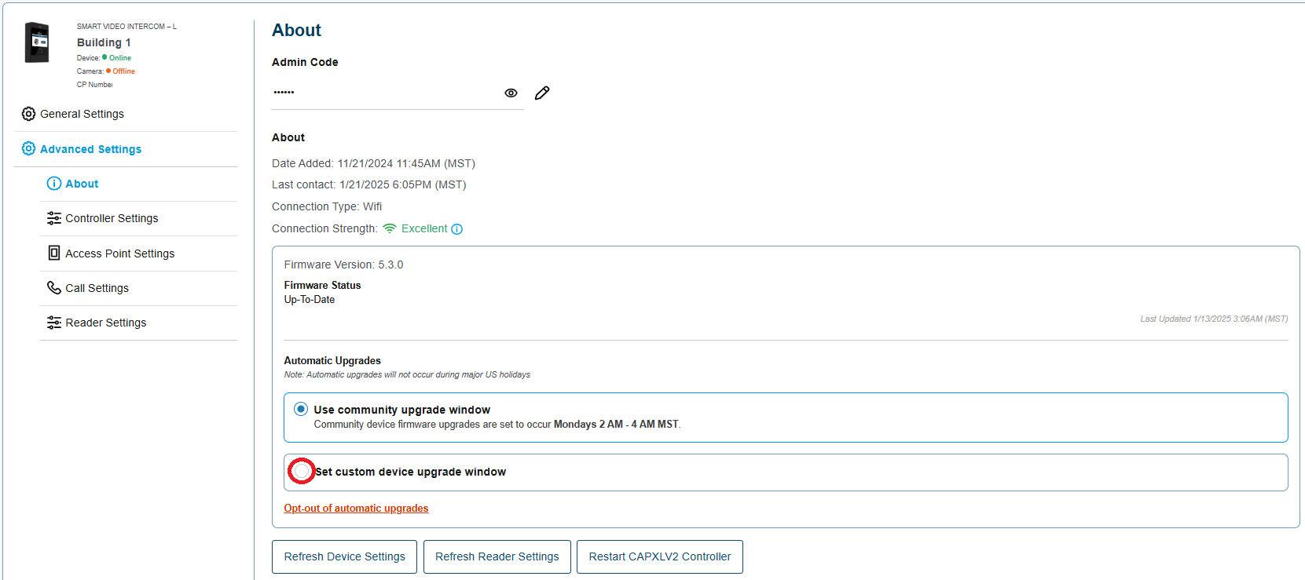This screenshot has height=580, width=1305.
Task: Show the hidden admin code with eye icon
Action: coord(511,93)
